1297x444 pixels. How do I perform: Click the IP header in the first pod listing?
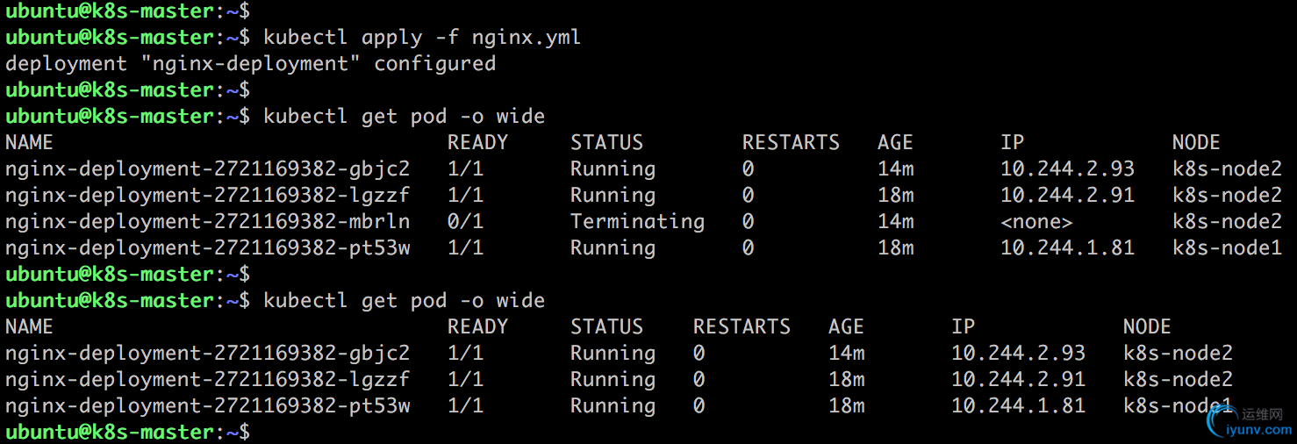[1012, 143]
